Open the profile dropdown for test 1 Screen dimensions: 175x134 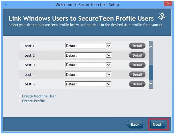coord(88,46)
